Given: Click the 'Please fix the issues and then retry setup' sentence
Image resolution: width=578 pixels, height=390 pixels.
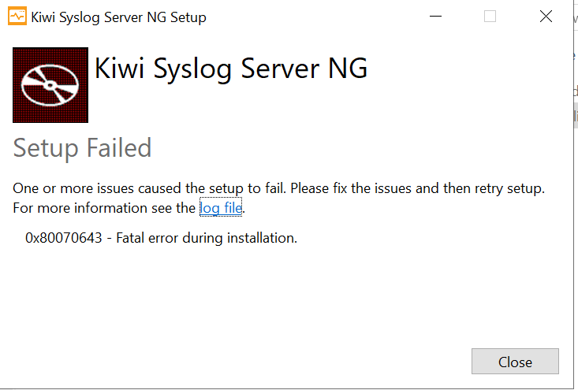Looking at the screenshot, I should click(x=427, y=189).
